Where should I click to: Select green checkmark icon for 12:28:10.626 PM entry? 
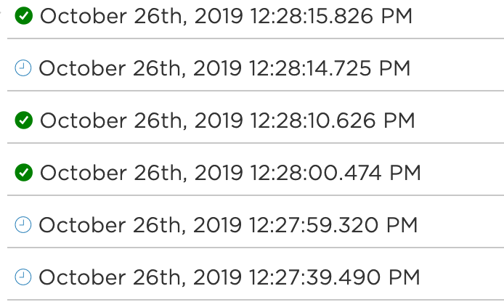point(24,121)
